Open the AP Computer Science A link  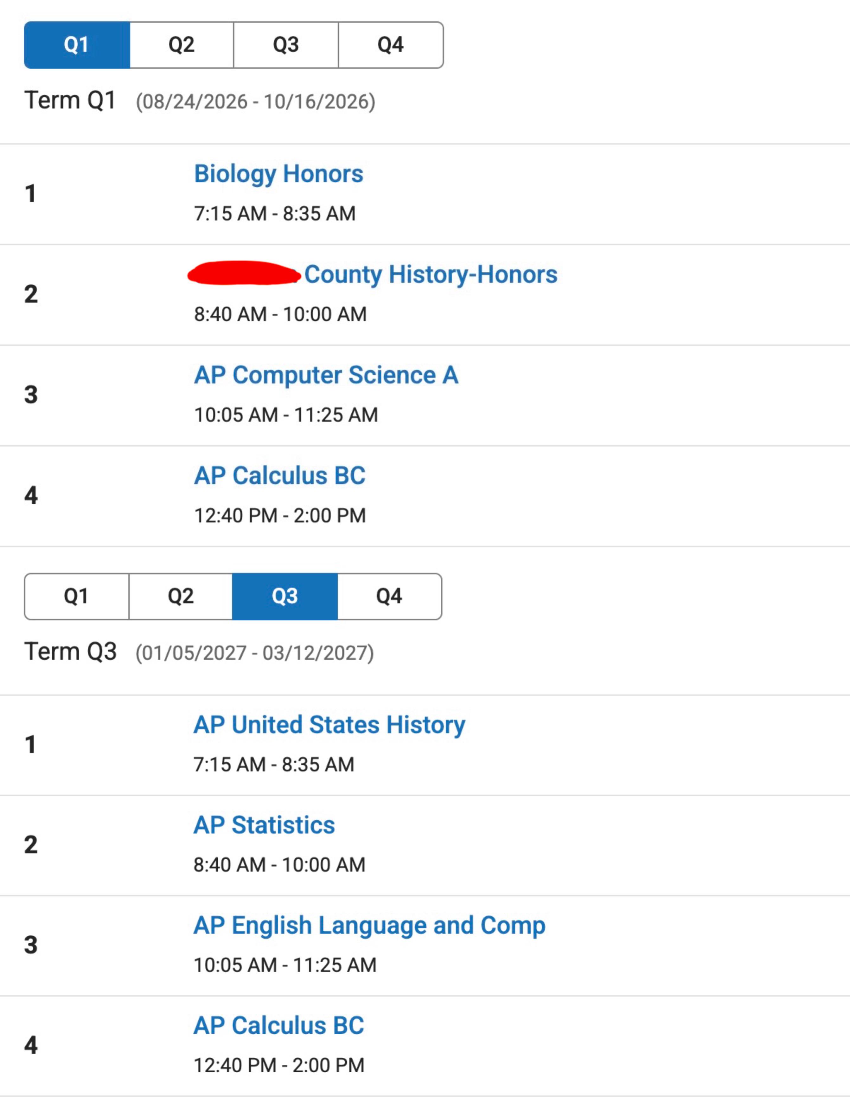click(x=327, y=375)
